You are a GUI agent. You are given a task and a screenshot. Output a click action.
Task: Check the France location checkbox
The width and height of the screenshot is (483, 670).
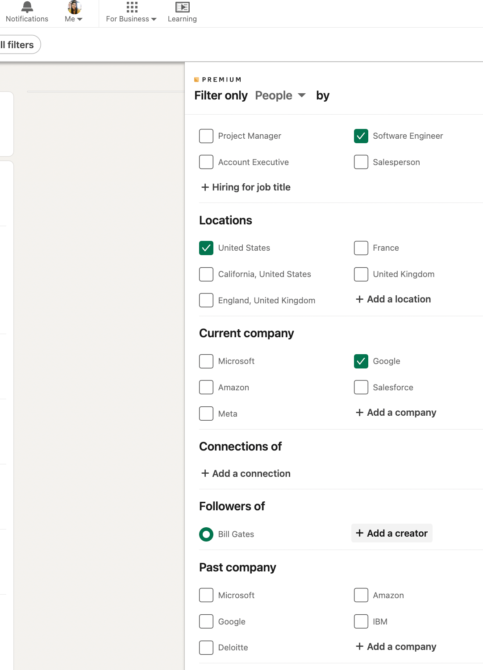tap(361, 248)
